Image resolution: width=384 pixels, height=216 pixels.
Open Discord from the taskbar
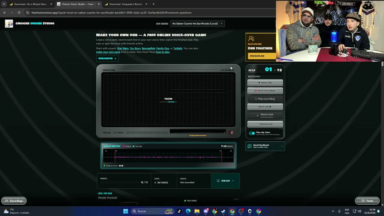coord(206,211)
